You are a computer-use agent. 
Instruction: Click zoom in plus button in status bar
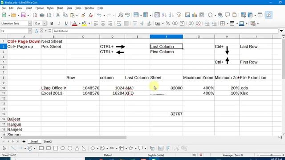point(283,155)
